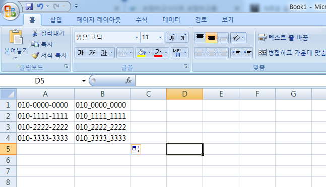Click the greyed Redo arrow
Viewport: 326px width, 187px height.
[x=56, y=7]
